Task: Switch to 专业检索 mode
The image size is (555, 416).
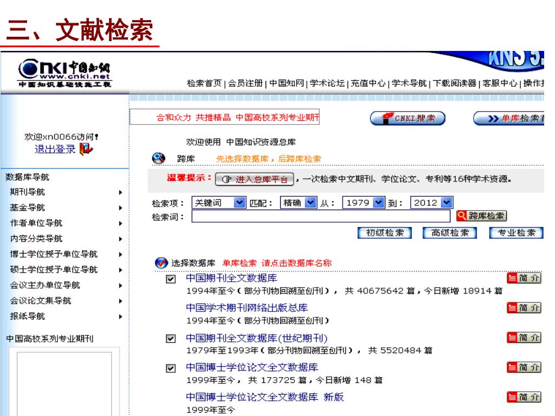Action: (516, 233)
